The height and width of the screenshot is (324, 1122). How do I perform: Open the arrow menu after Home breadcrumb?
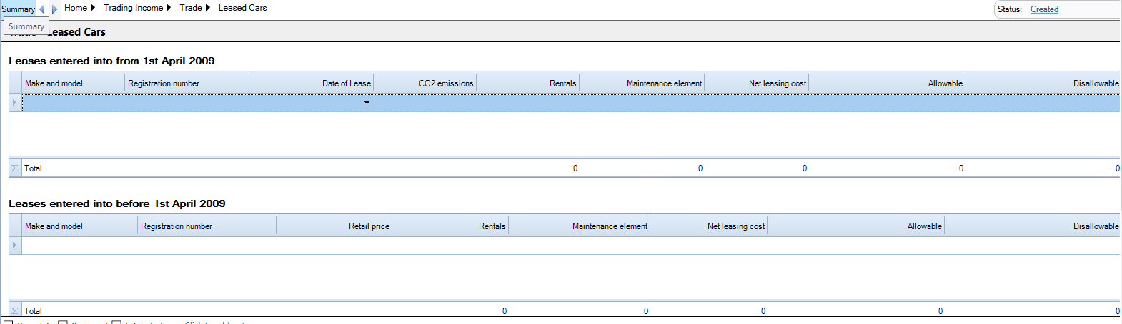click(93, 8)
